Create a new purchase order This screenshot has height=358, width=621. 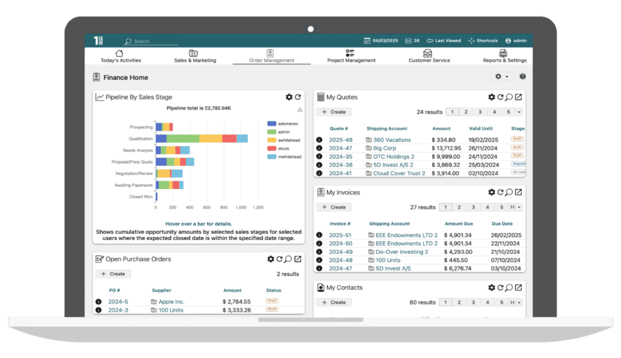[x=113, y=274]
